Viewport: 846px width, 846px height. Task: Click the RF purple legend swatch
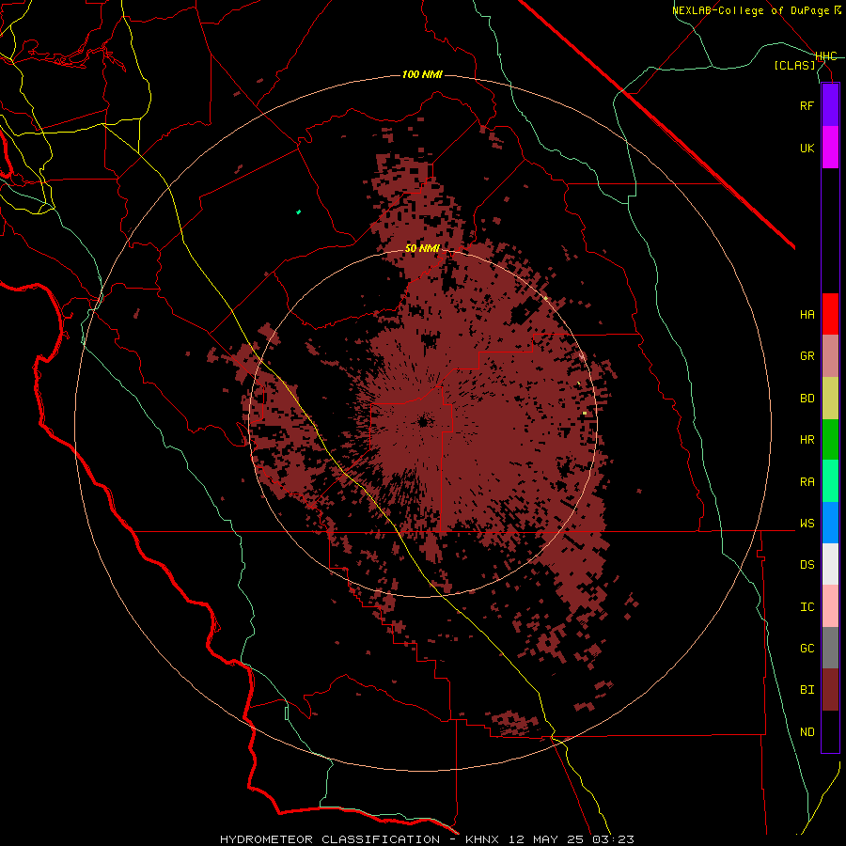pyautogui.click(x=830, y=105)
